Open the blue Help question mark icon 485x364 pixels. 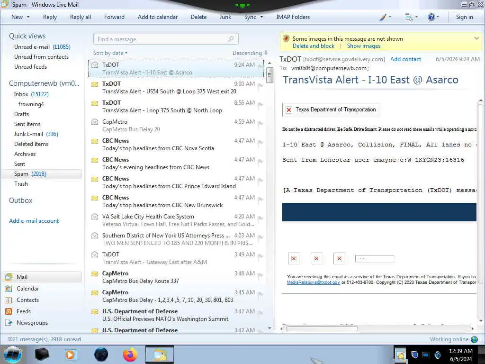431,17
